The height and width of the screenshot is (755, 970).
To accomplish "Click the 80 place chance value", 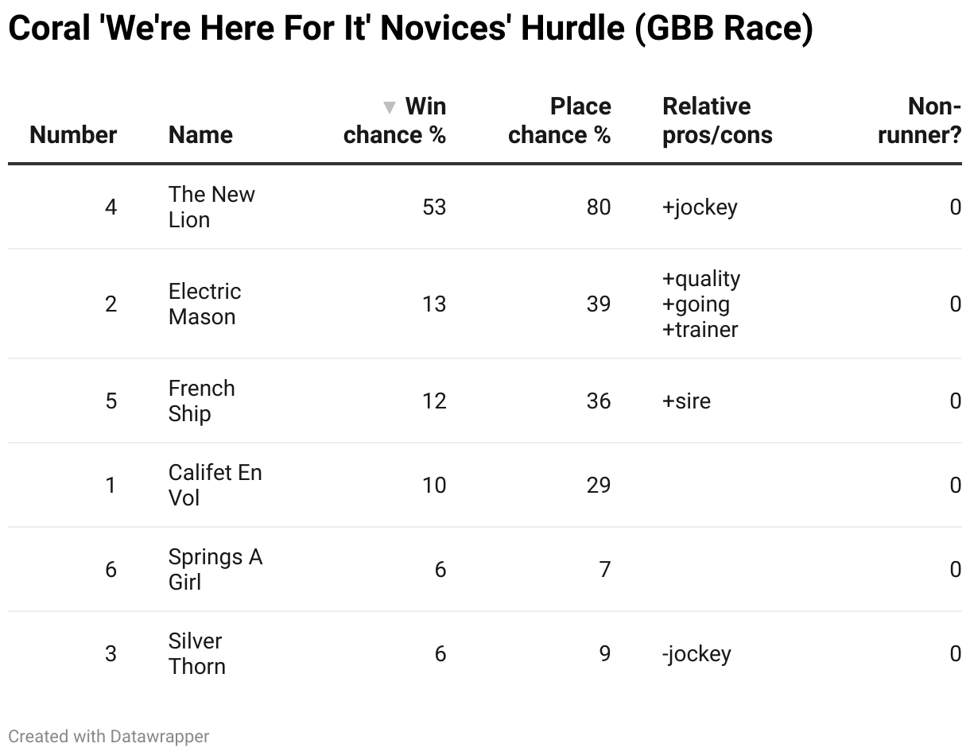I will [599, 207].
